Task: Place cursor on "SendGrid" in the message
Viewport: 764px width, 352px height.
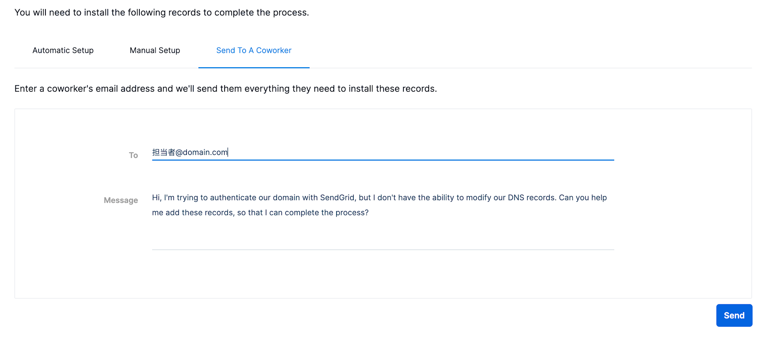Action: [337, 198]
